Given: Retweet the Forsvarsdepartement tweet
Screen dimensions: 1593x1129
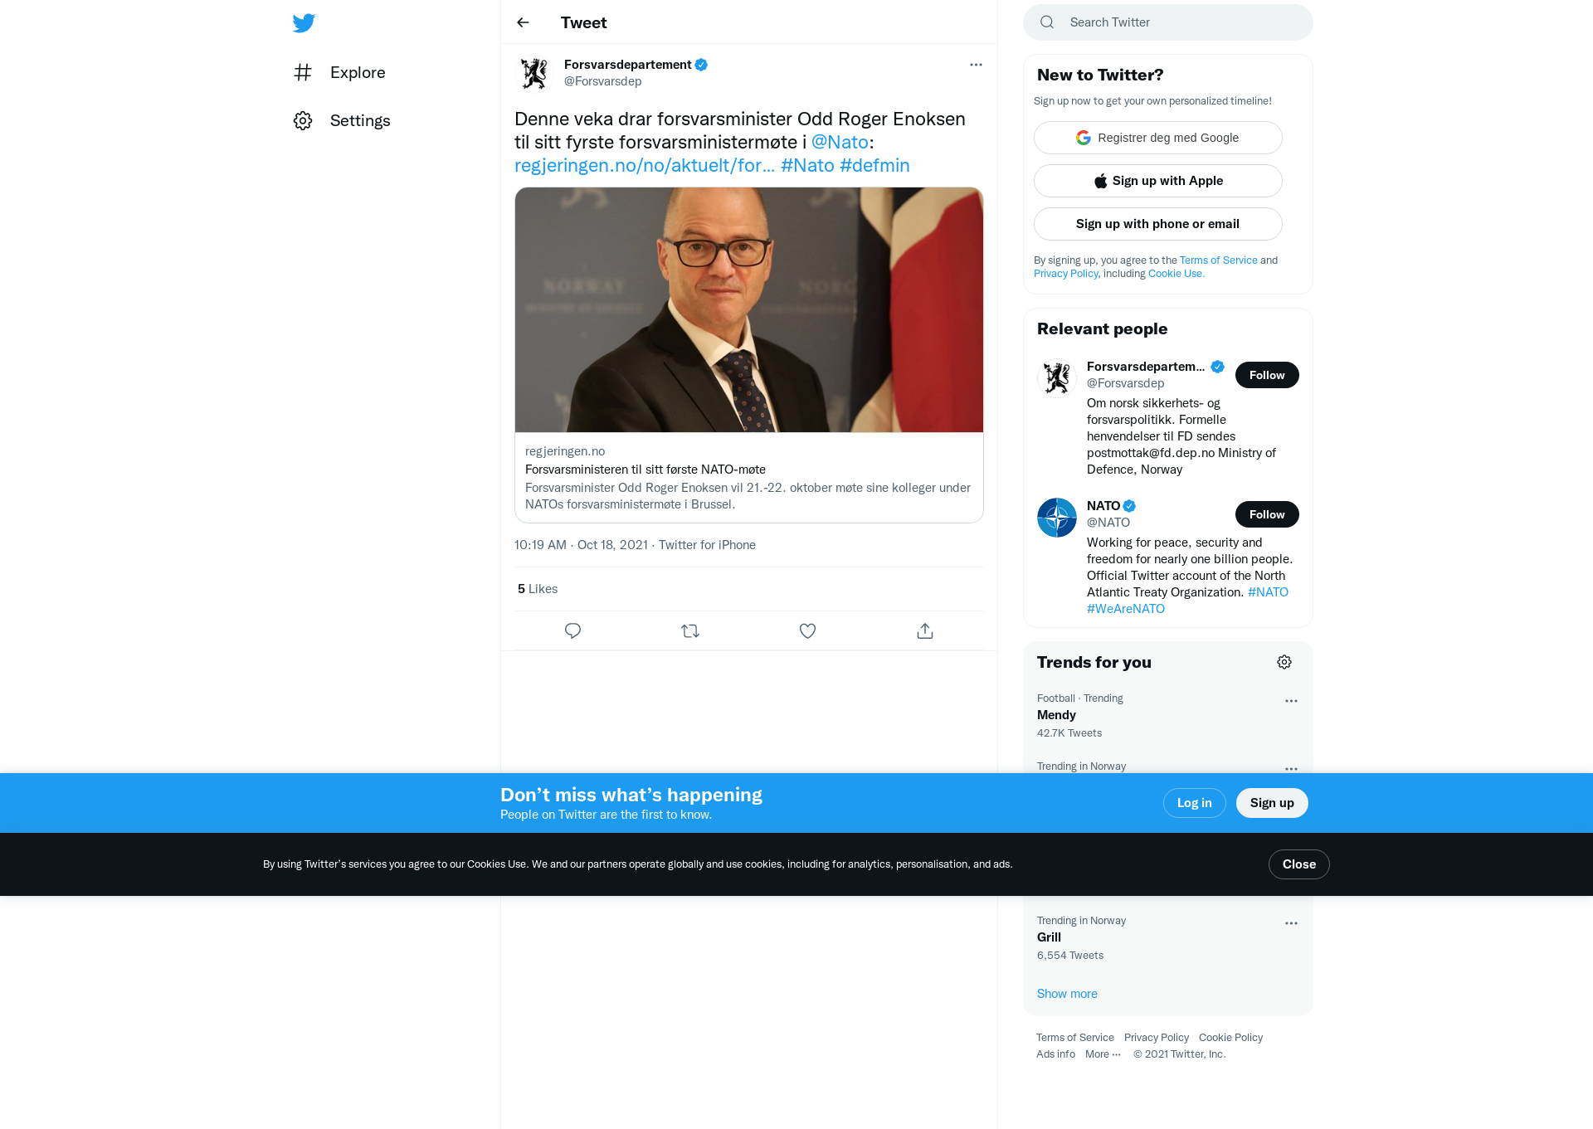Looking at the screenshot, I should (x=690, y=631).
